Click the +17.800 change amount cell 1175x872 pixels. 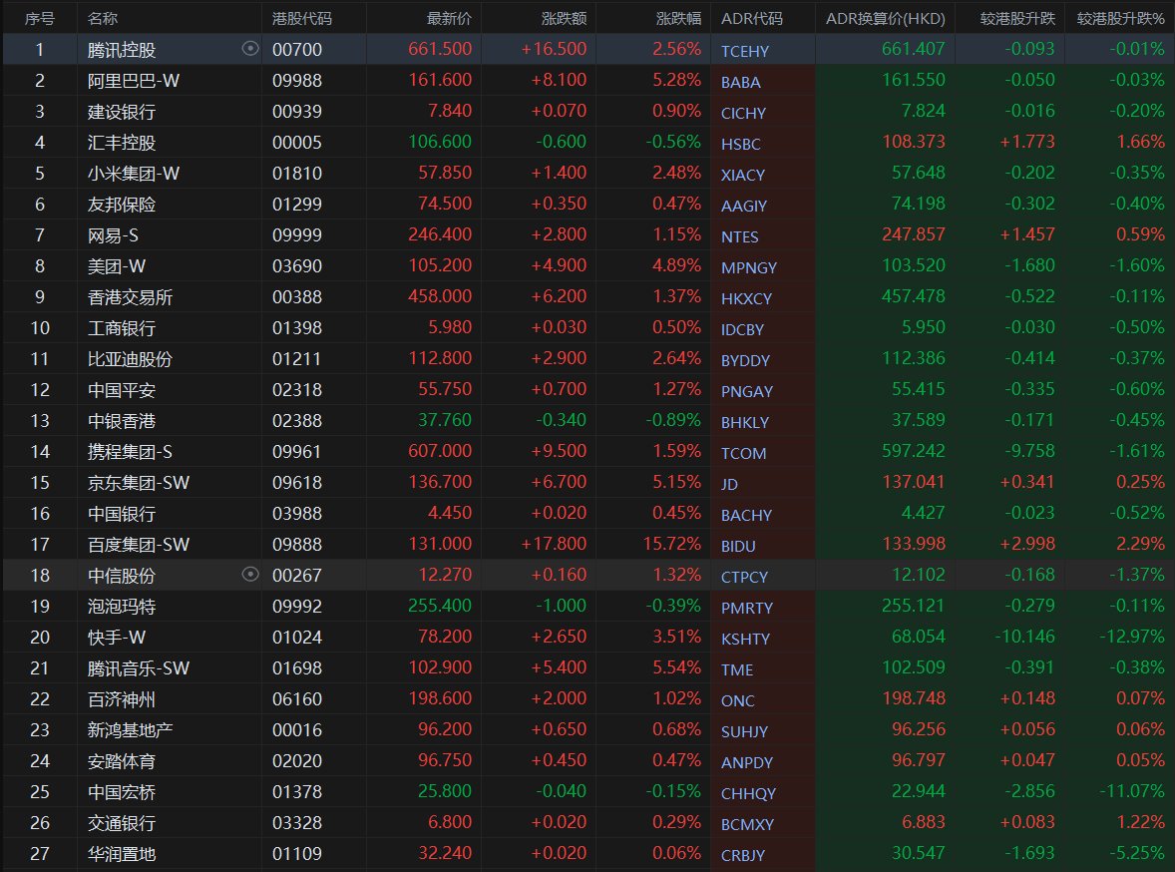pyautogui.click(x=554, y=544)
